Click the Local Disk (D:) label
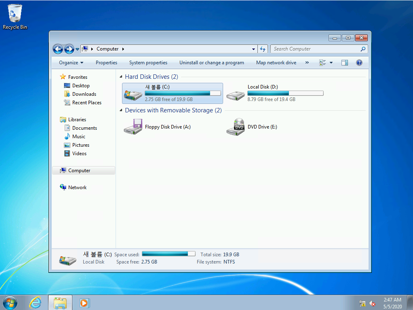The image size is (413, 310). (x=263, y=87)
